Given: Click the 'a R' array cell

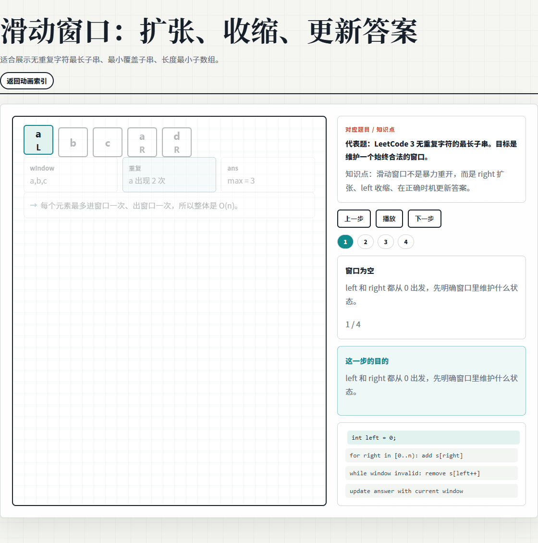Looking at the screenshot, I should pyautogui.click(x=142, y=142).
